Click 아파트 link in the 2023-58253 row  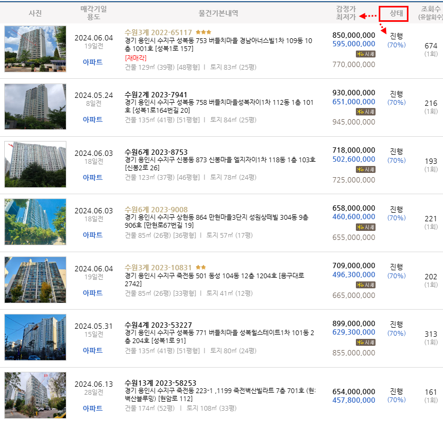(92, 409)
